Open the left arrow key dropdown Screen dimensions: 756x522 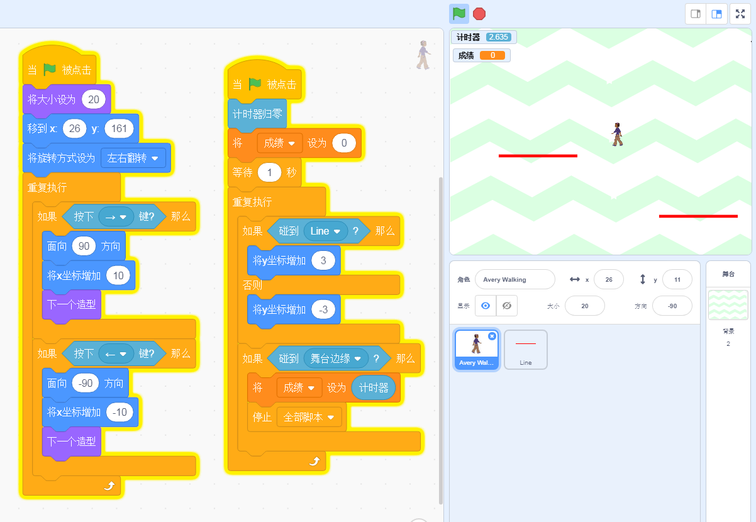click(116, 353)
